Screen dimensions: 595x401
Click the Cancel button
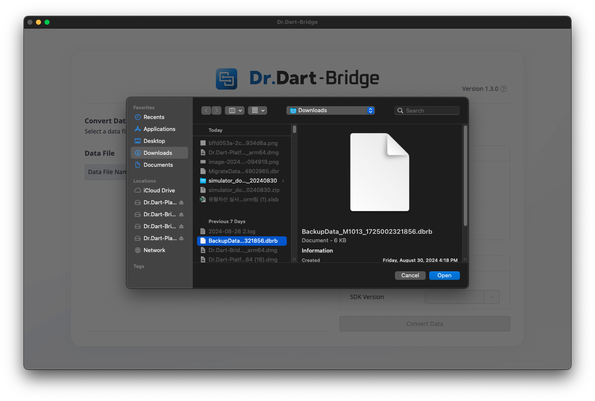(410, 276)
